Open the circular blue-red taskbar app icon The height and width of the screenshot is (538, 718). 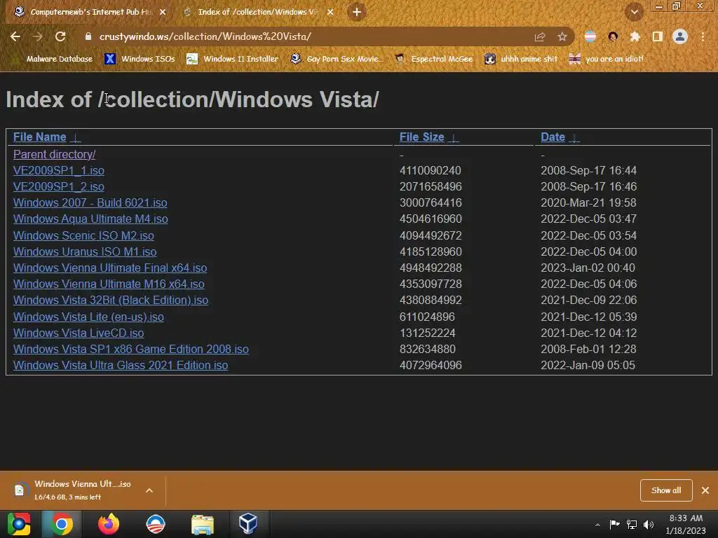click(155, 524)
